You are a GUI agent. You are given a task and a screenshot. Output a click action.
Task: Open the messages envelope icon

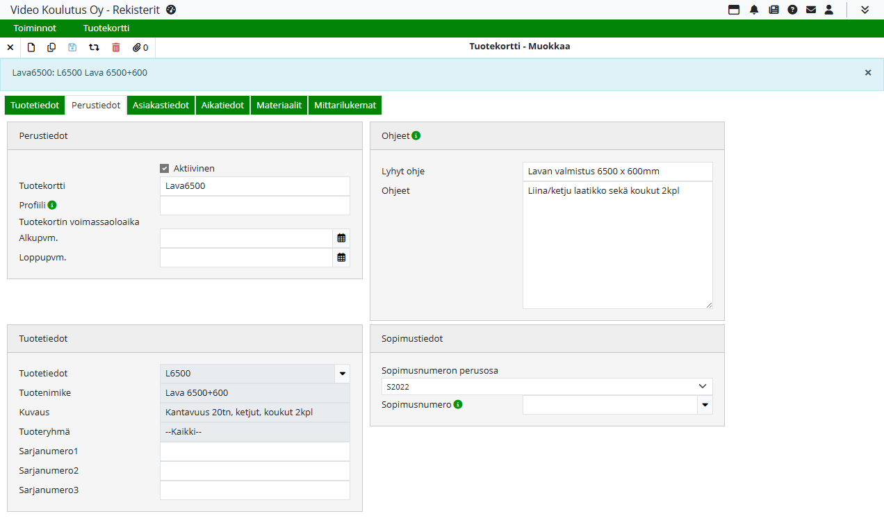(x=811, y=10)
